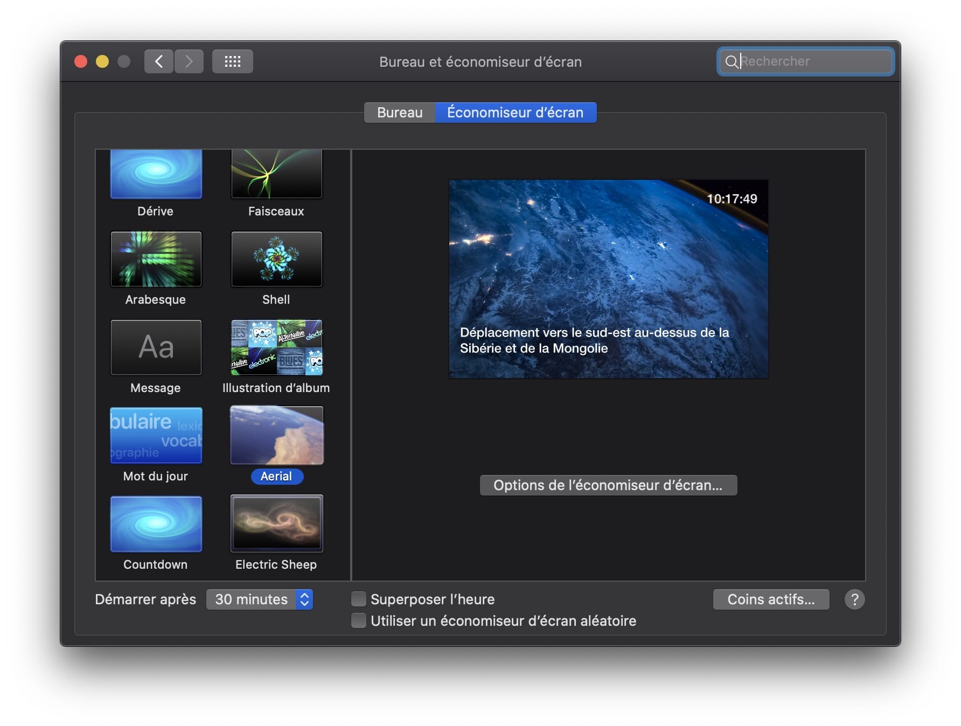Close the window with the red button
Viewport: 961px width, 726px height.
click(81, 61)
